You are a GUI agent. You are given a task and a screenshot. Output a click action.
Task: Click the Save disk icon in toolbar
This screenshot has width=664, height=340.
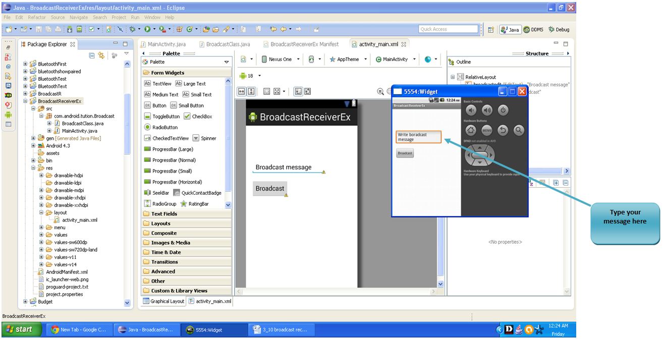39,29
